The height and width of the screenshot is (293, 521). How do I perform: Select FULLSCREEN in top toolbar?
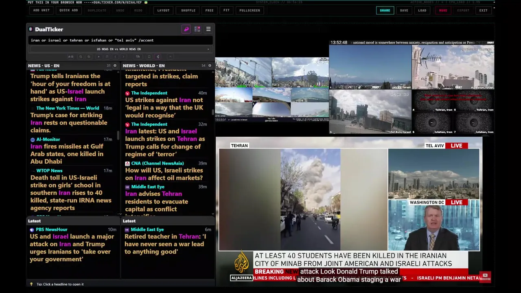point(250,11)
